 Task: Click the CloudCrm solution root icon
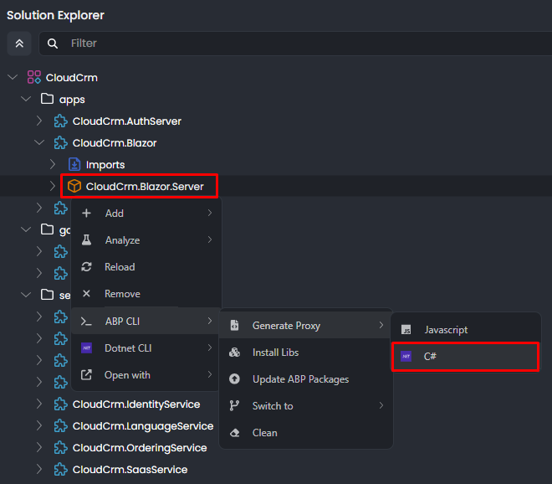tap(34, 78)
